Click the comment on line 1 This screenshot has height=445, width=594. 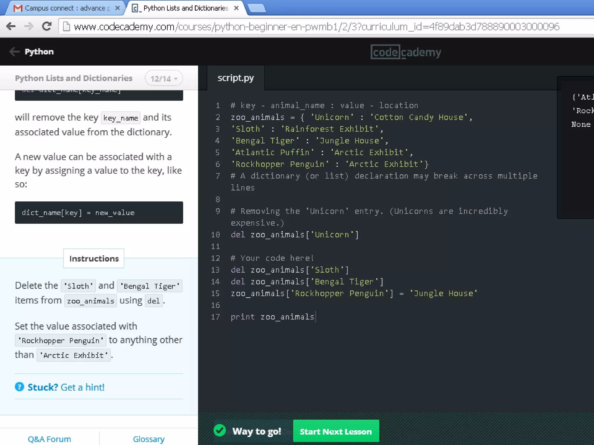pyautogui.click(x=324, y=105)
